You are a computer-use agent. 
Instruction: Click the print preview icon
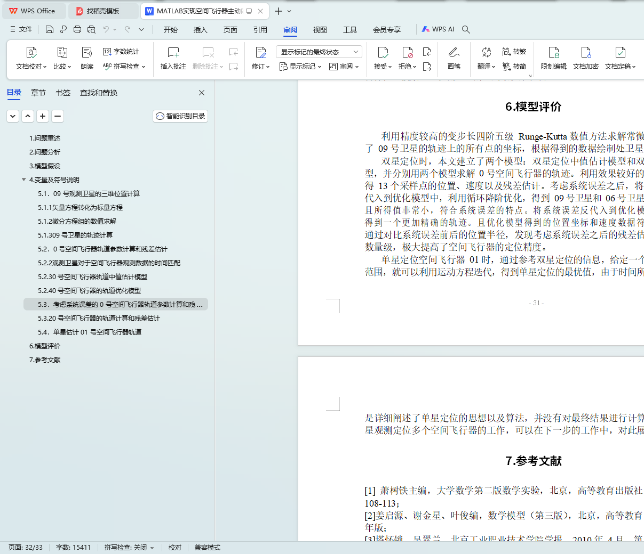[x=91, y=29]
